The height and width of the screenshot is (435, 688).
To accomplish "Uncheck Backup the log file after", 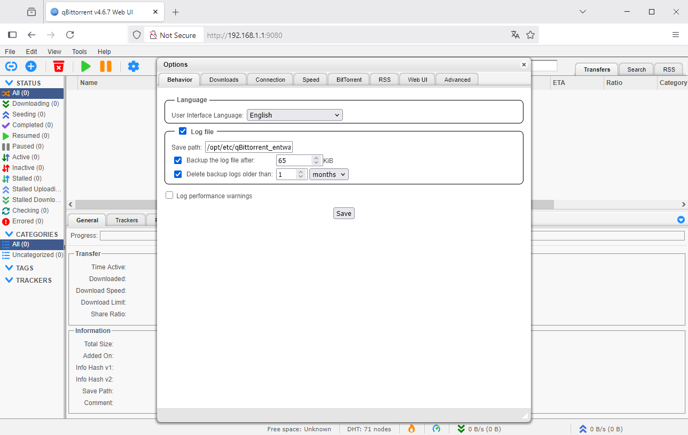I will (x=178, y=160).
